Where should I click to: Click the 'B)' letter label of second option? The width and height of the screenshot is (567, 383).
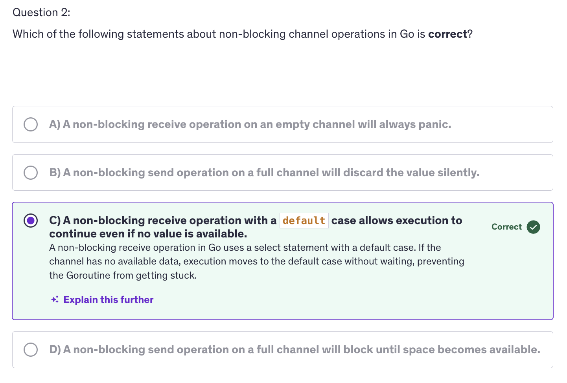click(x=55, y=173)
